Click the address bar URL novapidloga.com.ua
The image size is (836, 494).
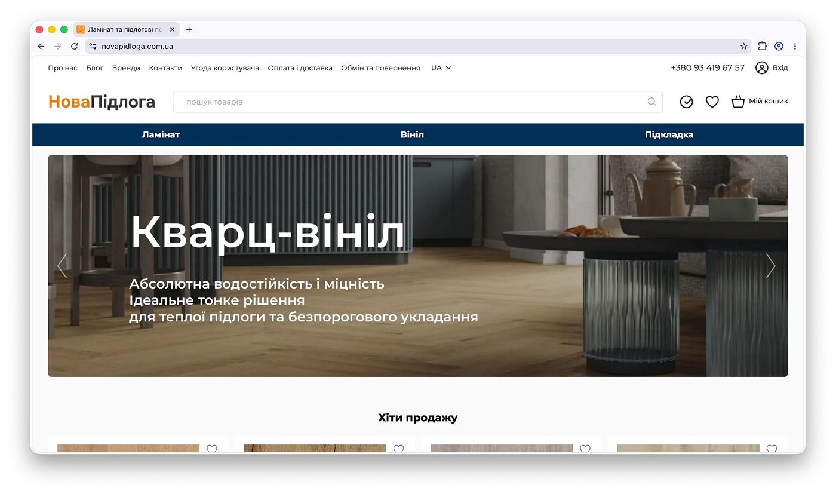tap(137, 46)
